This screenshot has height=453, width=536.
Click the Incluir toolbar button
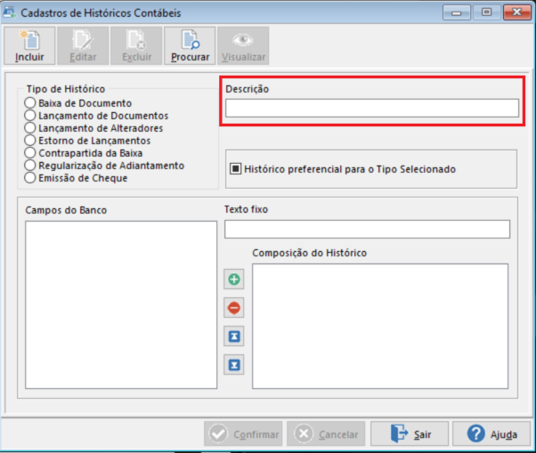click(29, 46)
